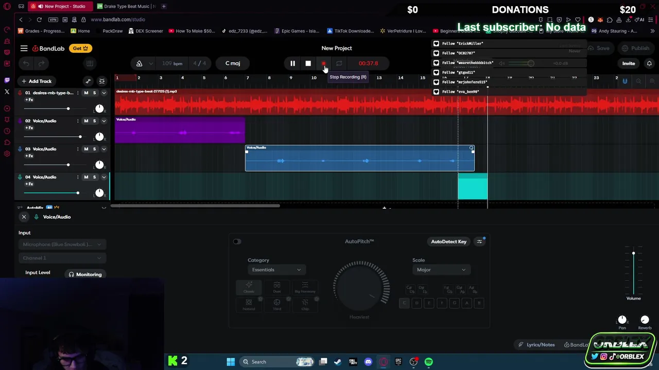Image resolution: width=659 pixels, height=370 pixels.
Task: Click track 03 microphone arm icon
Action: pos(20,149)
